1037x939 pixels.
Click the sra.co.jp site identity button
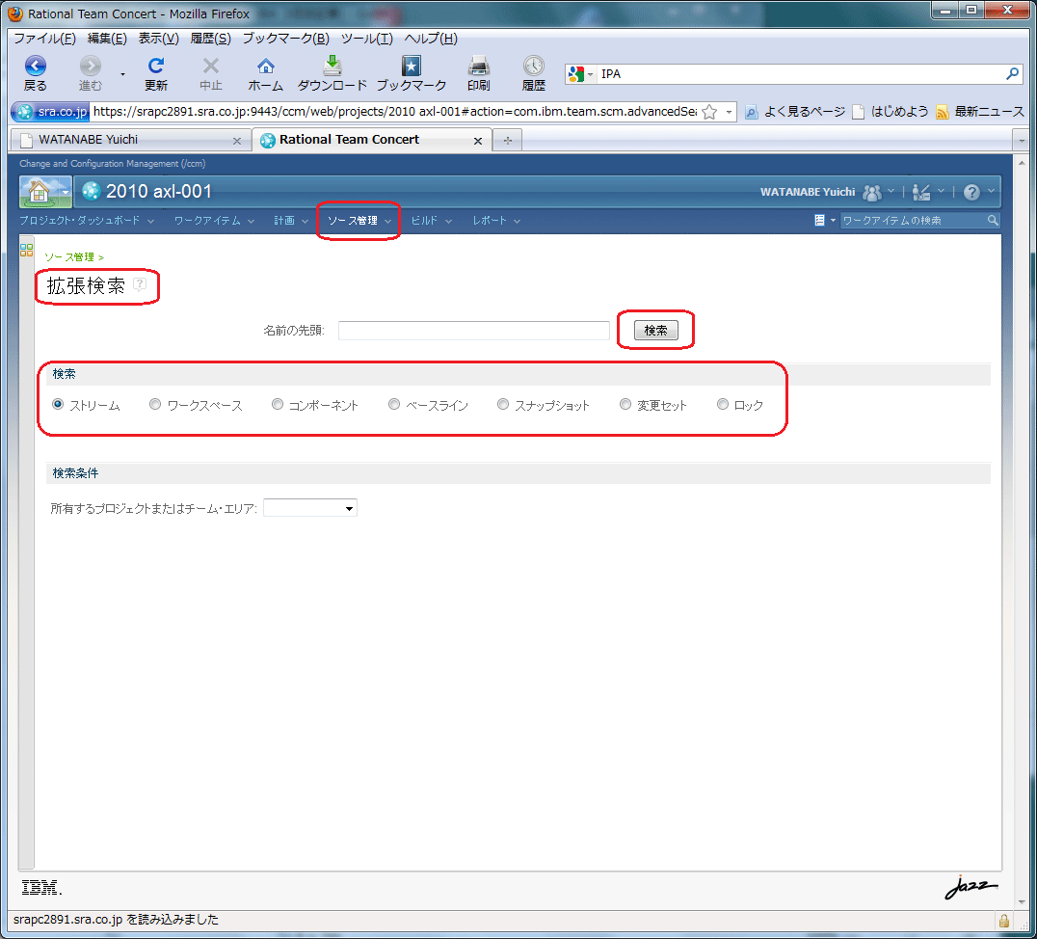(50, 112)
